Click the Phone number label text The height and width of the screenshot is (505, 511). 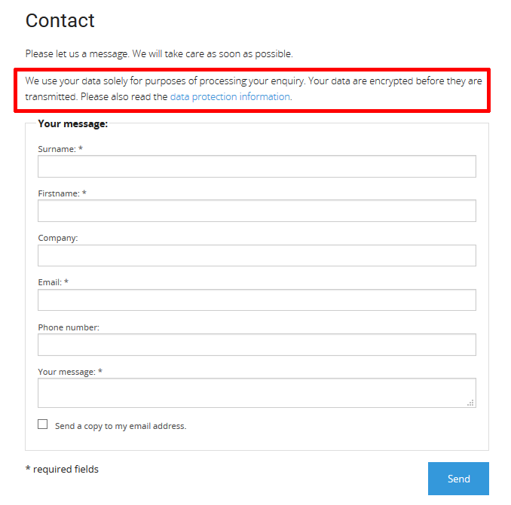69,327
